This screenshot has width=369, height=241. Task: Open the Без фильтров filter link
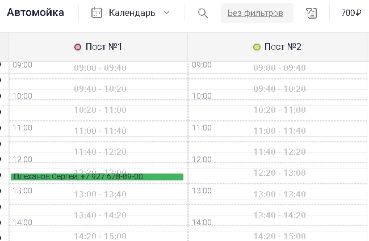[x=255, y=13]
